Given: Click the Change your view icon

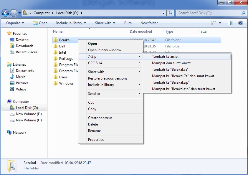Looking at the screenshot, I should coord(214,23).
